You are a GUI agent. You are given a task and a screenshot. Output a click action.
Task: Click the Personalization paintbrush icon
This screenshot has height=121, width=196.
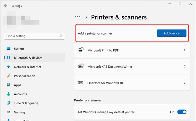[9, 76]
